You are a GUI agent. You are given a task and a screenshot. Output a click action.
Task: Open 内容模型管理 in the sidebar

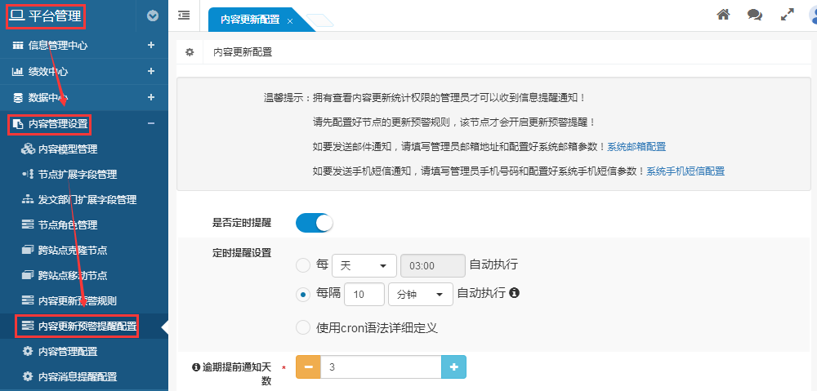tap(67, 149)
